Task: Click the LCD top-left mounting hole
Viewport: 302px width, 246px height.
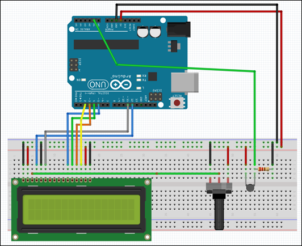Action: click(x=15, y=182)
